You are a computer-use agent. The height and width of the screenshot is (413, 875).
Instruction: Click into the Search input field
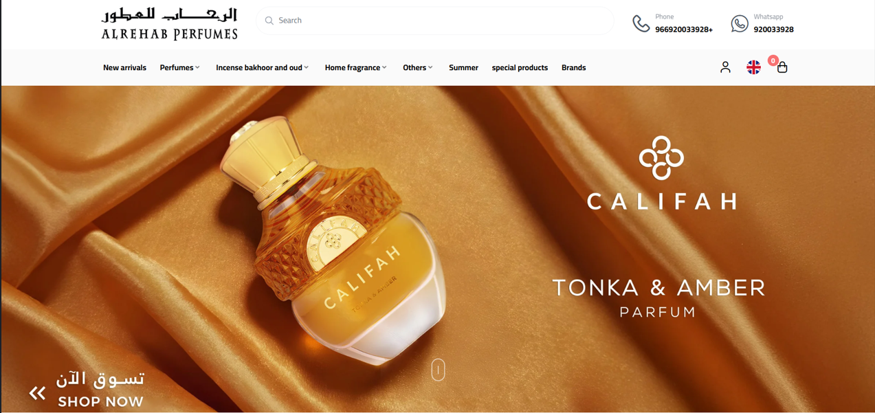pyautogui.click(x=435, y=21)
